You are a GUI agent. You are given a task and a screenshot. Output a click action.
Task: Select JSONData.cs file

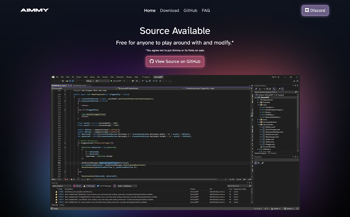(270, 115)
